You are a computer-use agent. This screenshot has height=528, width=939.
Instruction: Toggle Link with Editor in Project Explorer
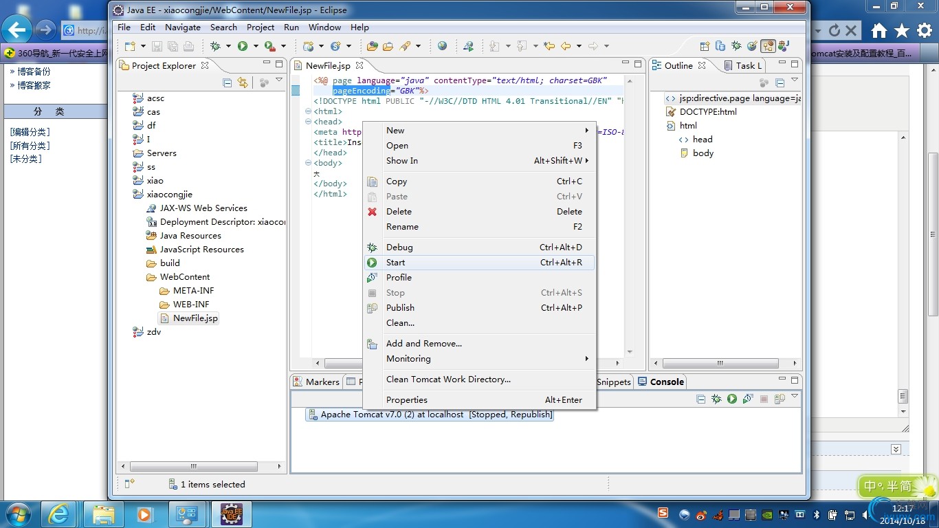tap(243, 82)
